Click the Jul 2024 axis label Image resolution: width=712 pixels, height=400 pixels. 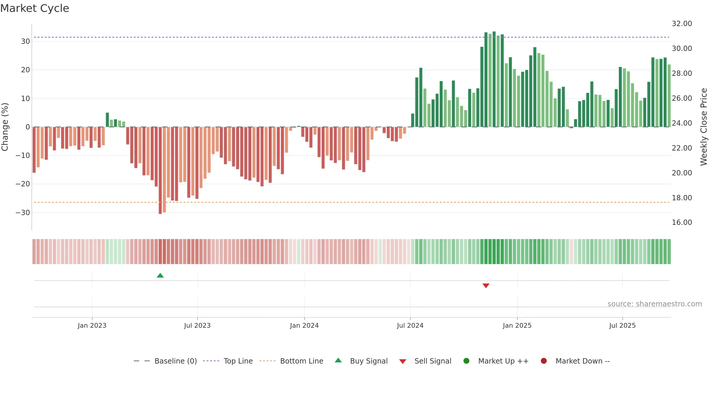[410, 325]
